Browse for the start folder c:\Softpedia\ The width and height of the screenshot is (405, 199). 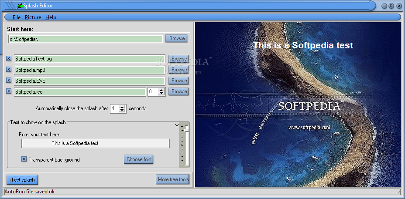pyautogui.click(x=177, y=38)
